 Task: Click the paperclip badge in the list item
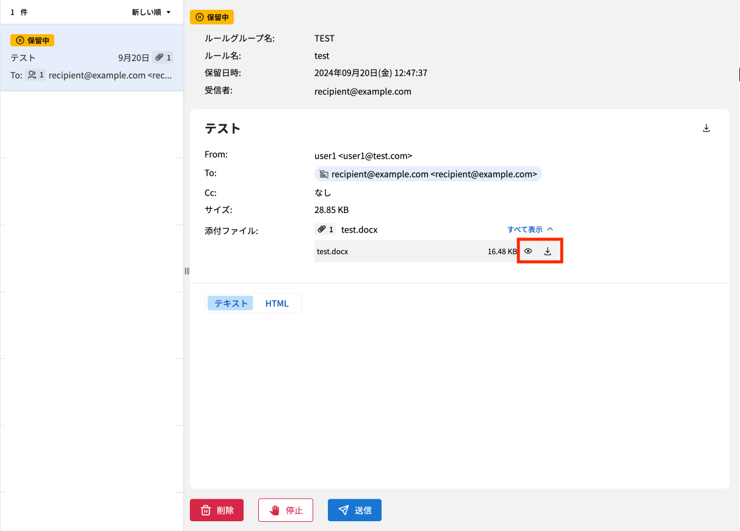point(162,57)
